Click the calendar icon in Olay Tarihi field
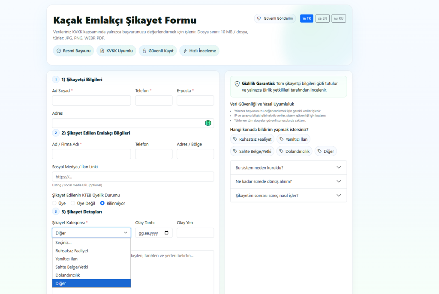 pyautogui.click(x=167, y=233)
